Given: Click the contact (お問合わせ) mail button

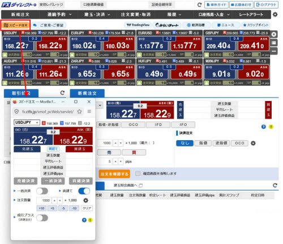Looking at the screenshot, I should click(241, 5).
